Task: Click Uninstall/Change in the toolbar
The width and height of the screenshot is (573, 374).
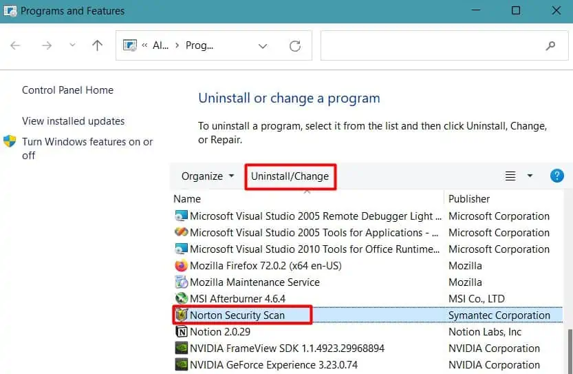Action: 290,176
